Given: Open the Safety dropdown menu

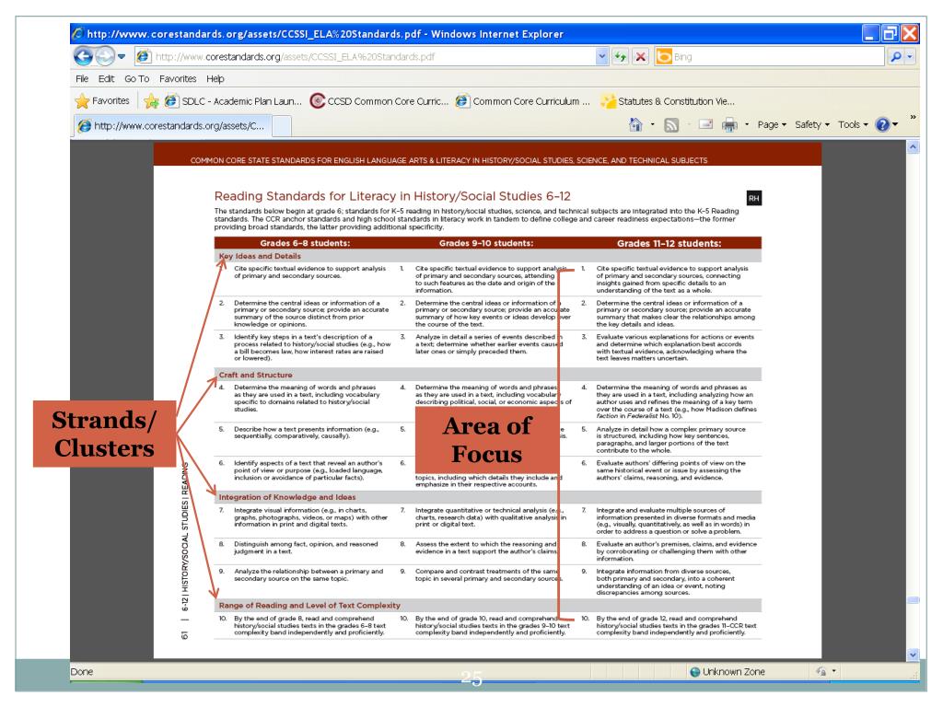Looking at the screenshot, I should click(x=812, y=124).
